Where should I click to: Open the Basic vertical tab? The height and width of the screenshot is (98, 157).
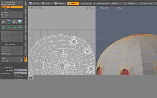[25, 4]
